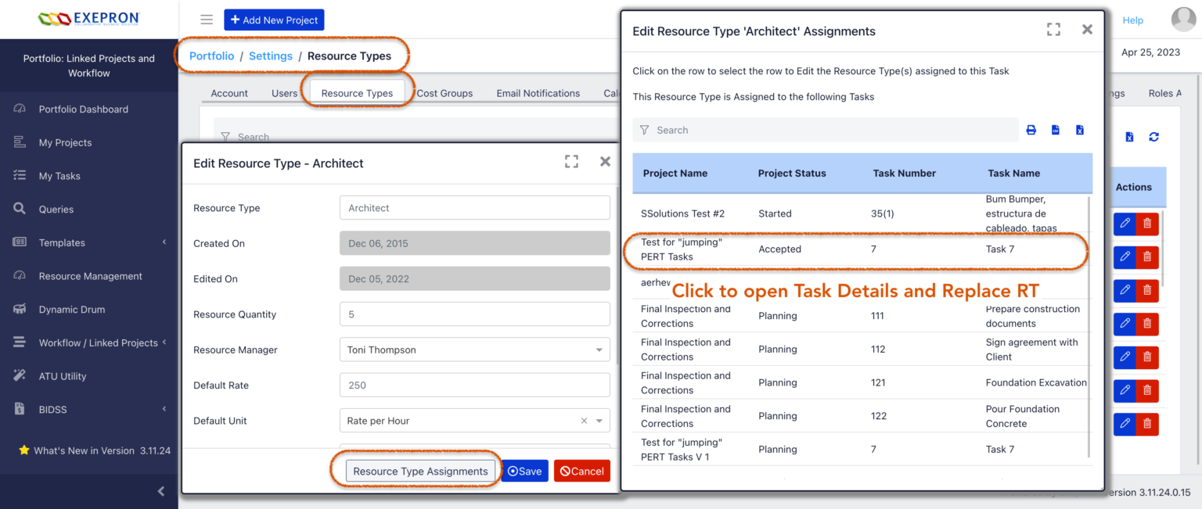Clear the Default Unit selection x
This screenshot has height=509, width=1202.
click(x=584, y=421)
